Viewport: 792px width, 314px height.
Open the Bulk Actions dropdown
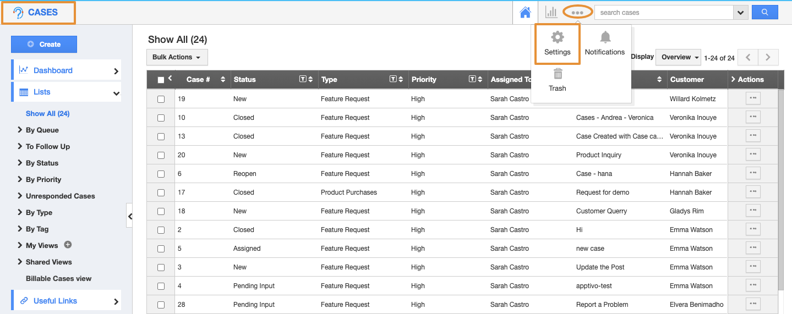click(177, 57)
